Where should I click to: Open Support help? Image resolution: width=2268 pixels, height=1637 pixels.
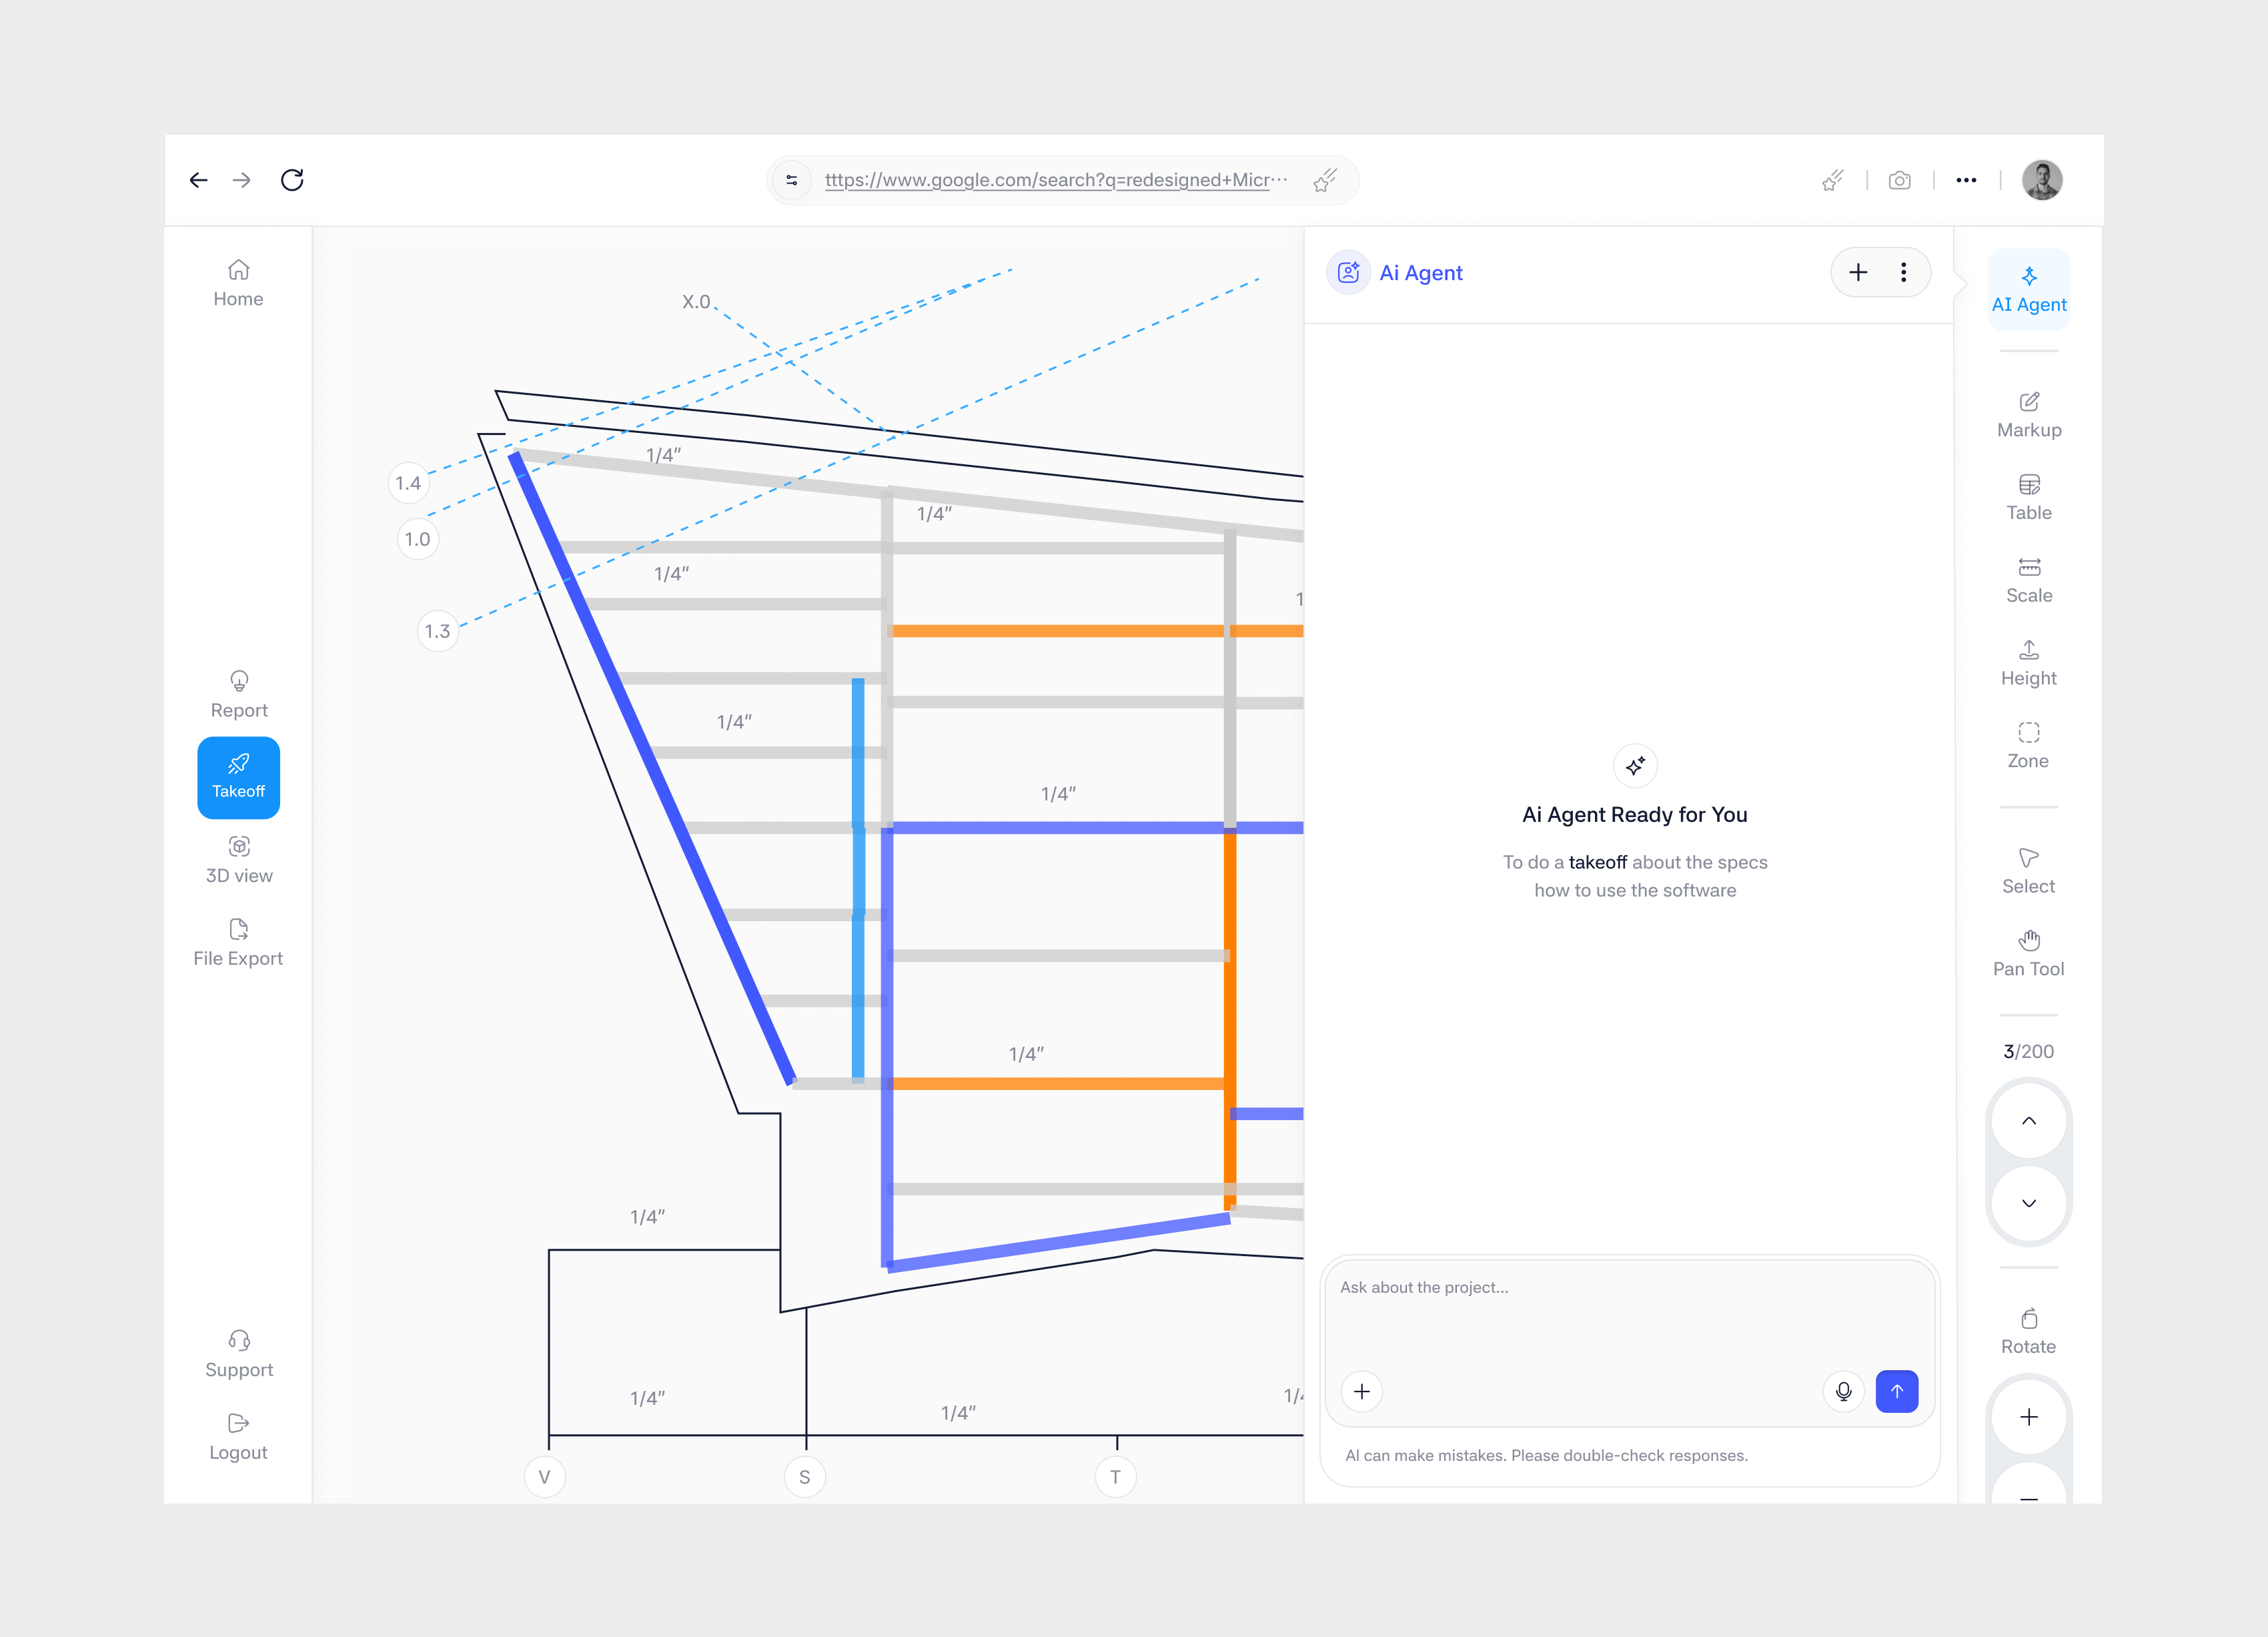(x=238, y=1354)
